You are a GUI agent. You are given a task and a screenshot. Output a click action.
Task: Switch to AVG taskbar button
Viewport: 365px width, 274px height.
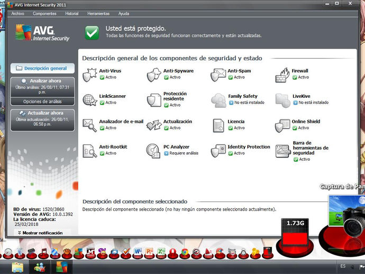[61, 267]
